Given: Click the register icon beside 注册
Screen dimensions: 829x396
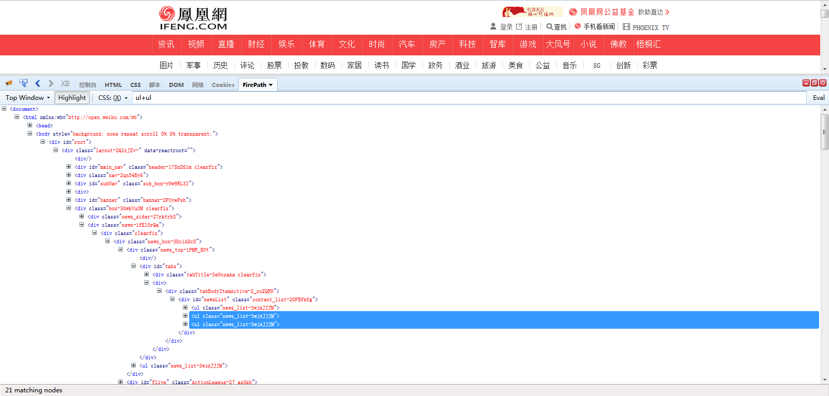Looking at the screenshot, I should tap(519, 26).
